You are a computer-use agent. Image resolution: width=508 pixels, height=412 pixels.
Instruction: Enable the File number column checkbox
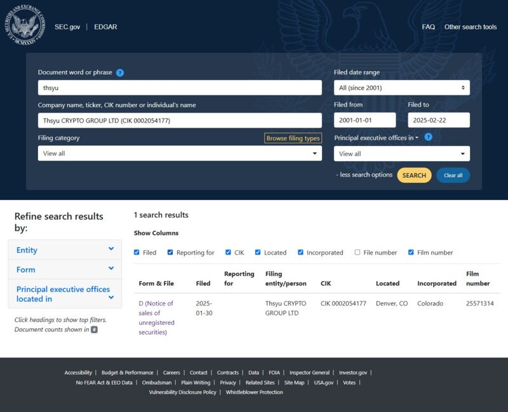point(357,252)
